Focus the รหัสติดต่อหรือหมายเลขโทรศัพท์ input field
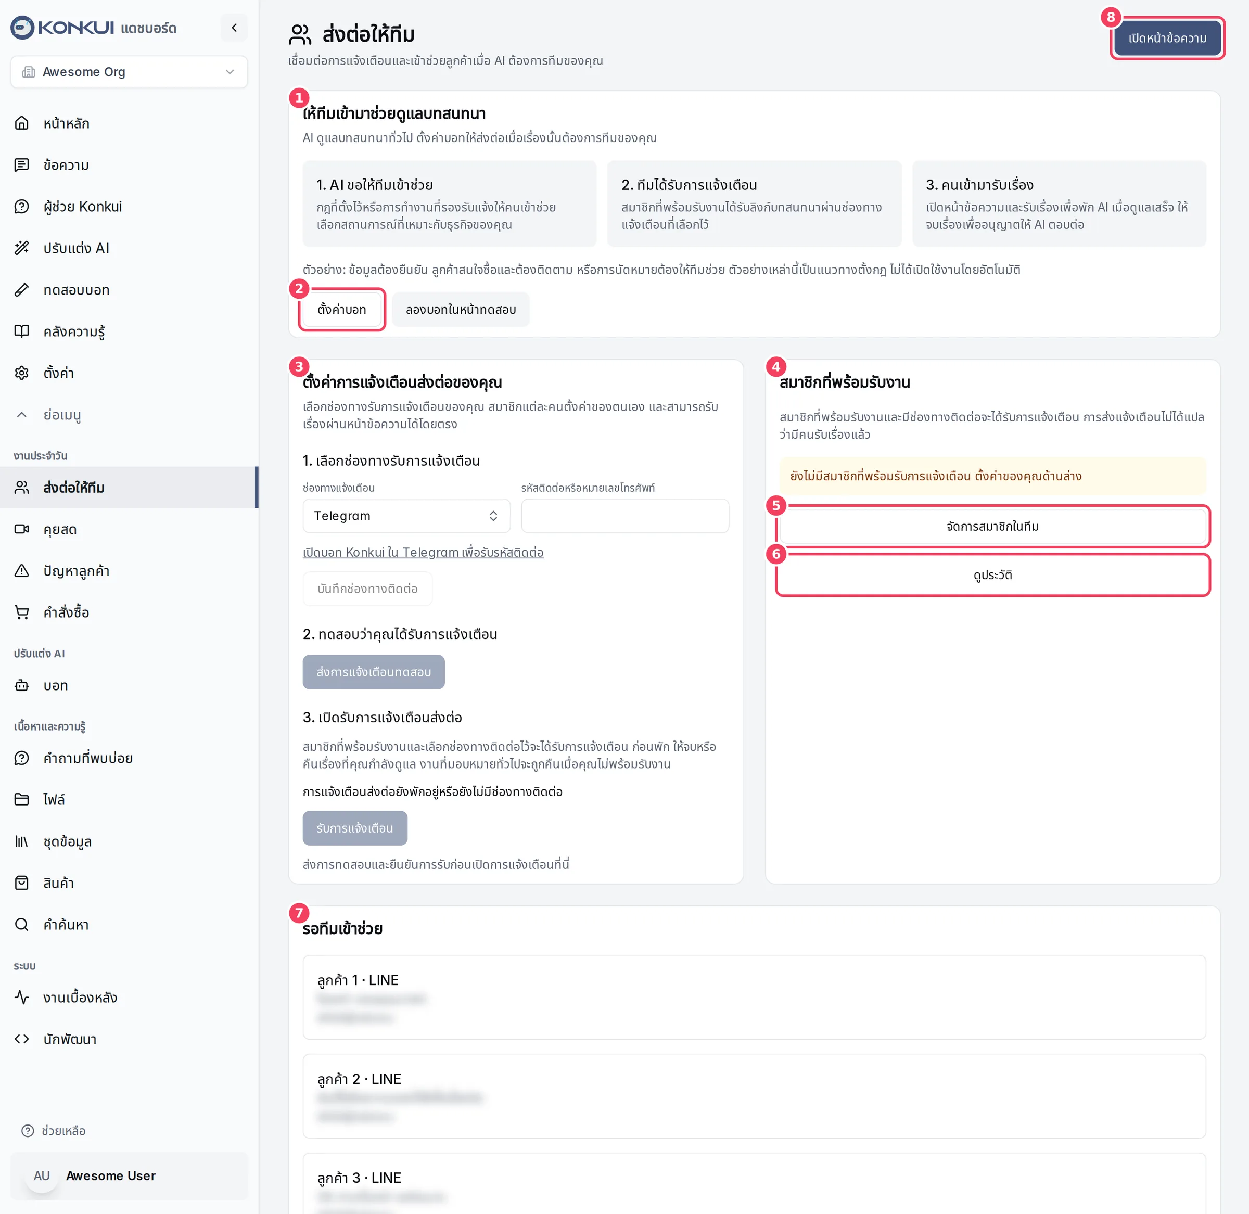The width and height of the screenshot is (1249, 1214). point(625,516)
